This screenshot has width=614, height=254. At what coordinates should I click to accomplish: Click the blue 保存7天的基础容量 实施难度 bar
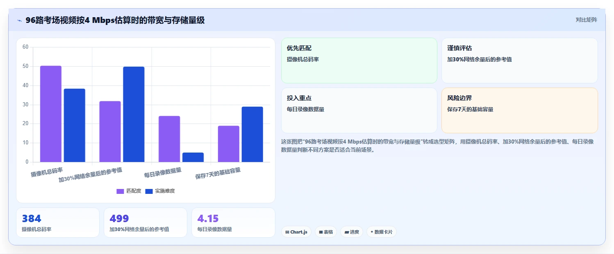click(x=252, y=134)
